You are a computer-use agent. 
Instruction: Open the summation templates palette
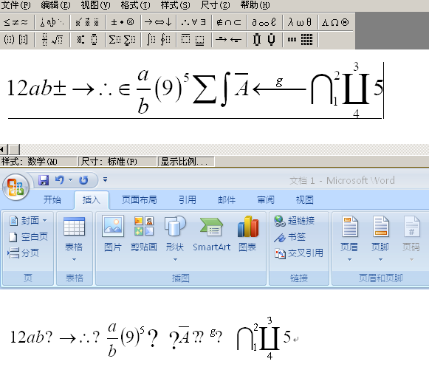(x=123, y=40)
